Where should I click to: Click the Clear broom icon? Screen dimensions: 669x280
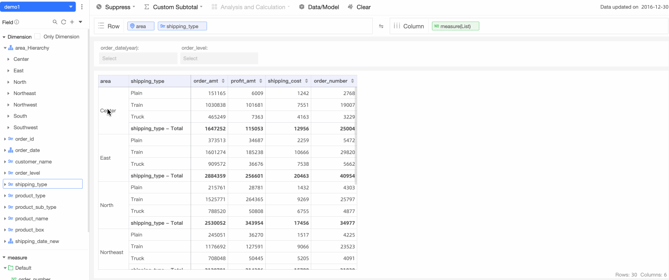[x=351, y=7]
